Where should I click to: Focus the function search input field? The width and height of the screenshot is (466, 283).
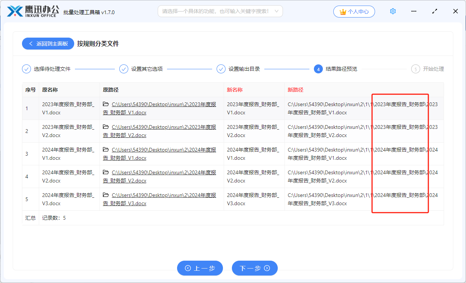pos(215,11)
